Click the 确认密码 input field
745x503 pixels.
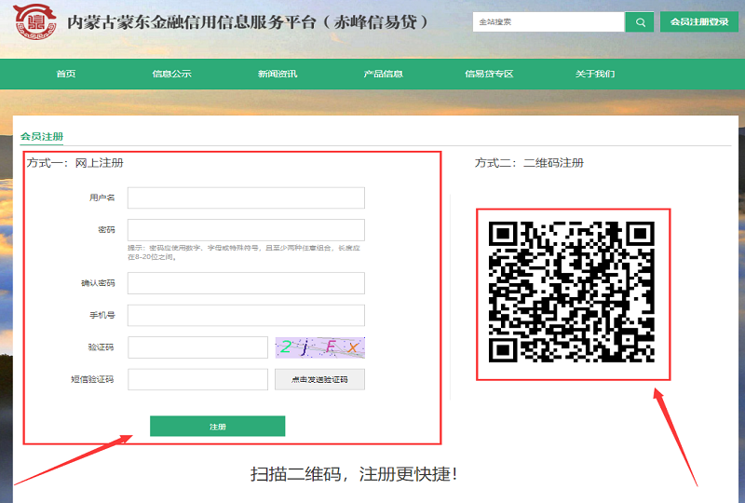(x=246, y=283)
